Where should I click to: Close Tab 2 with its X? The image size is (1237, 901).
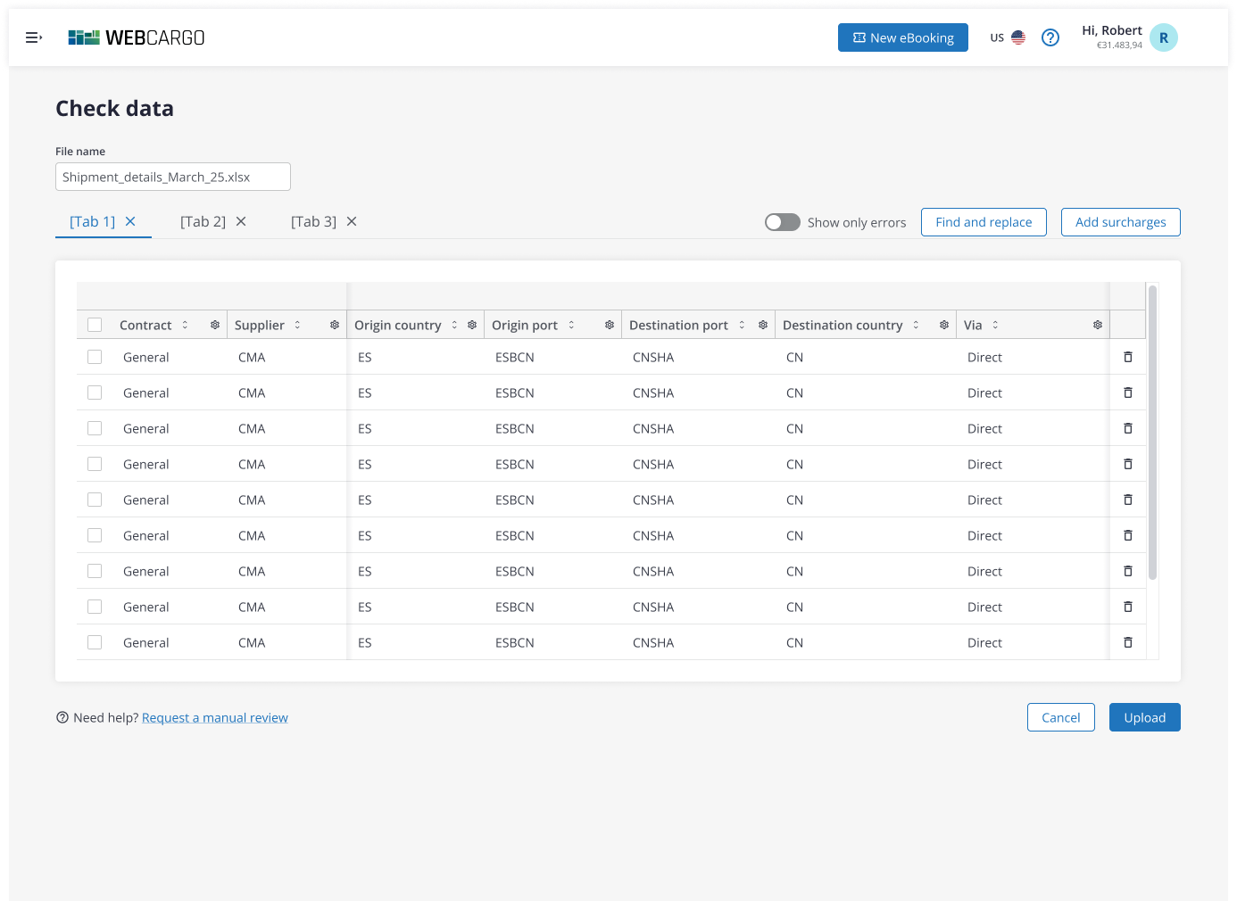pos(241,221)
